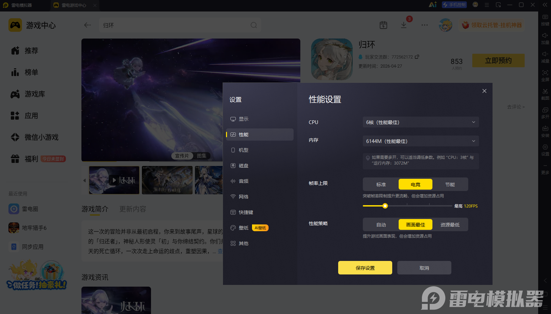The width and height of the screenshot is (551, 314).
Task: Open 推荐 in left navigation
Action: point(24,51)
